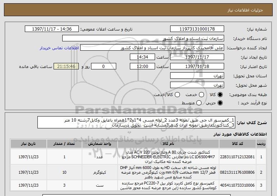Select the کالا radio button
This screenshot has width=277, height=196.
[220, 95]
